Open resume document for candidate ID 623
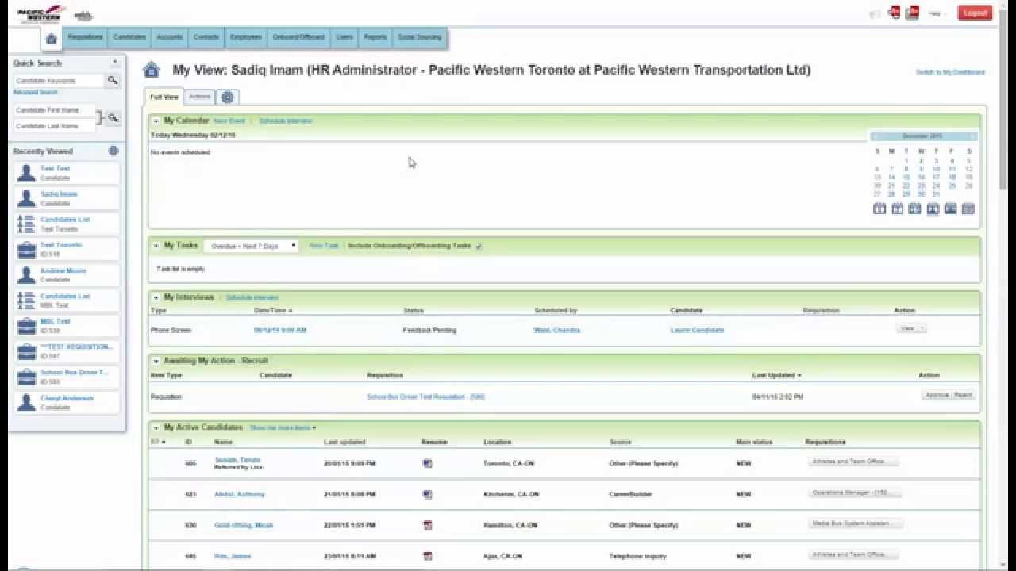This screenshot has height=571, width=1016. click(x=428, y=494)
